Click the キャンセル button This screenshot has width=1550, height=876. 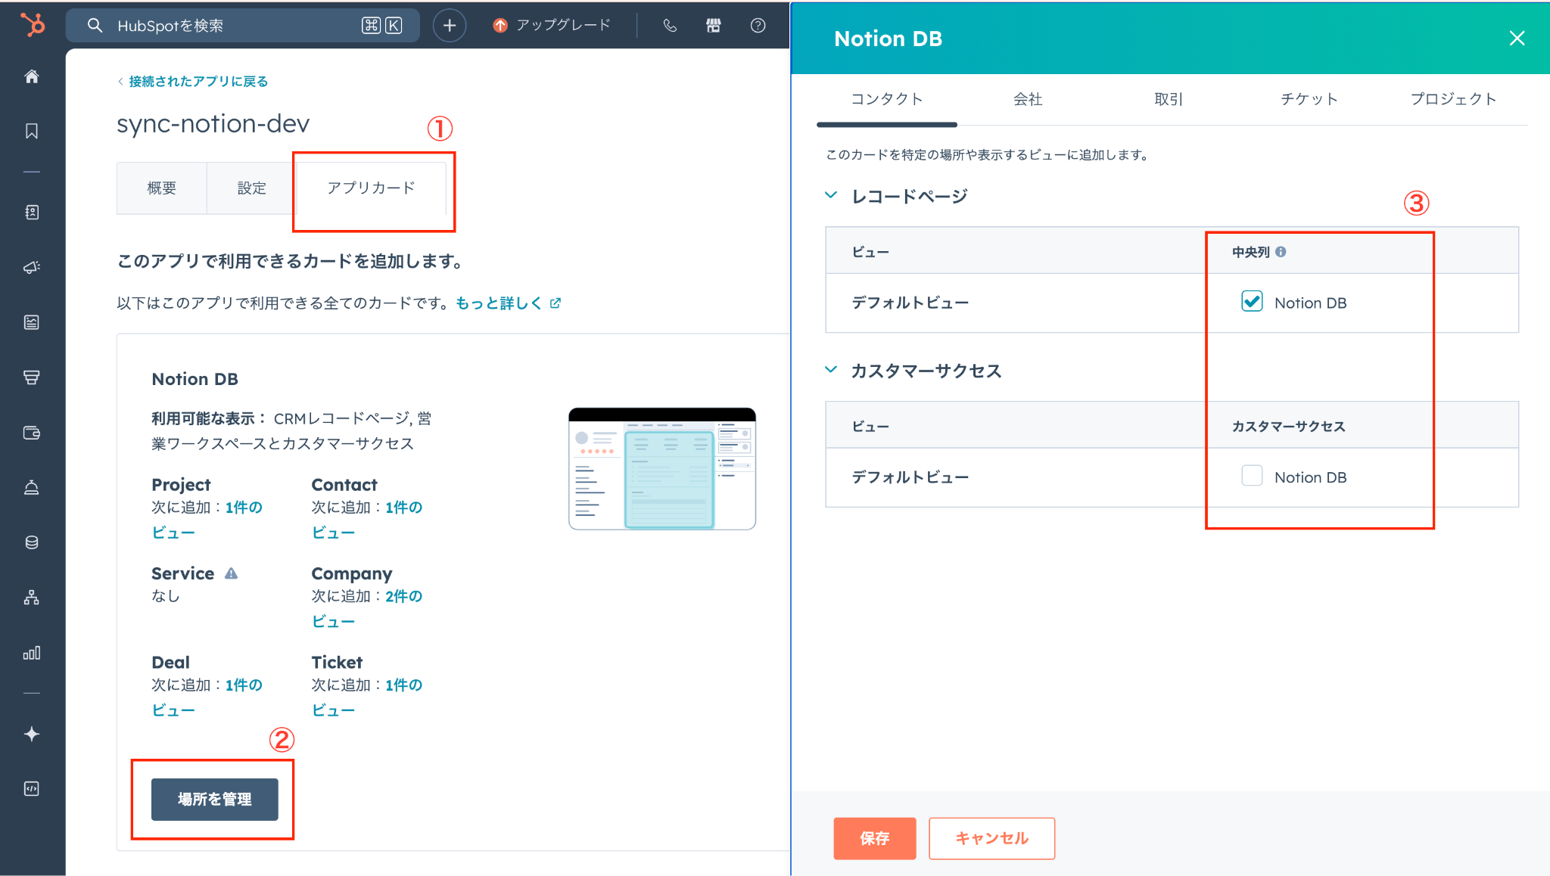point(992,838)
